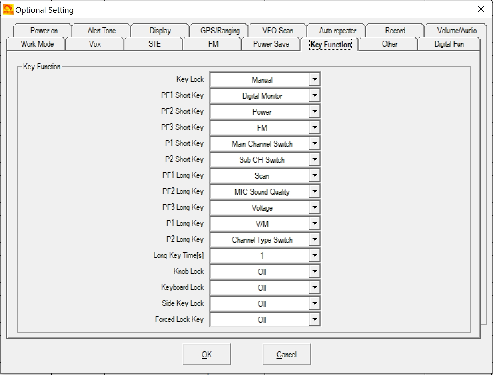Image resolution: width=493 pixels, height=375 pixels.
Task: Go to the VFO Scan tab
Action: pos(278,31)
